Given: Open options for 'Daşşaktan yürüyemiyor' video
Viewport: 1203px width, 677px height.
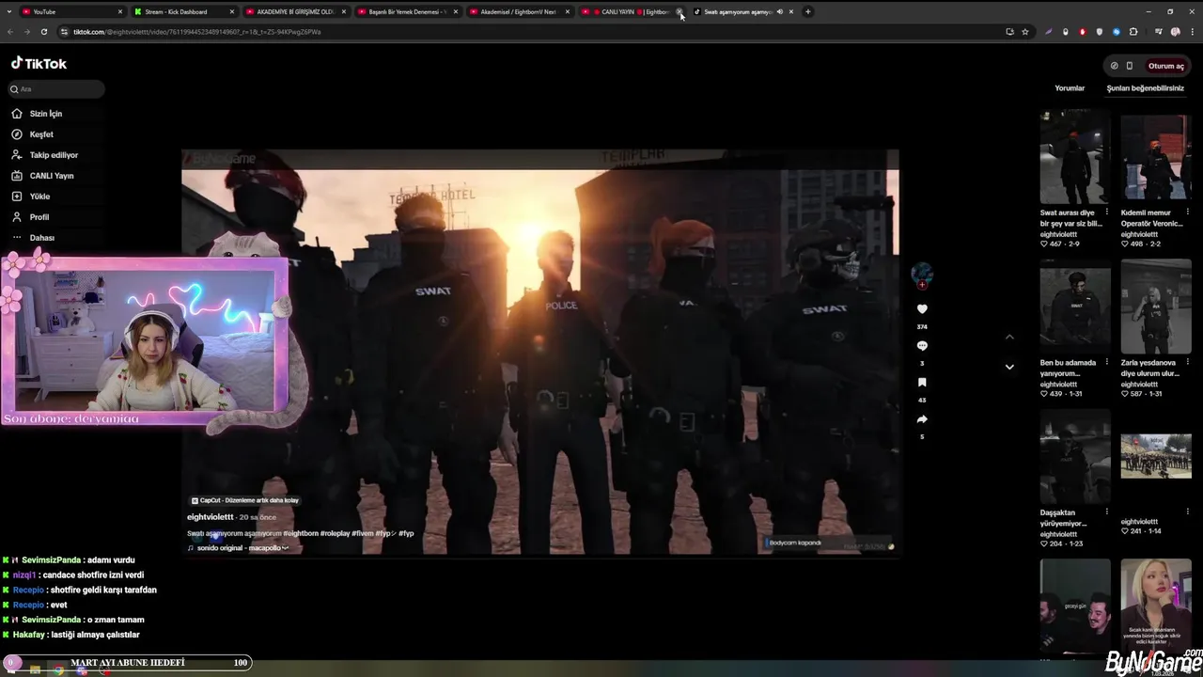Looking at the screenshot, I should coord(1106,512).
